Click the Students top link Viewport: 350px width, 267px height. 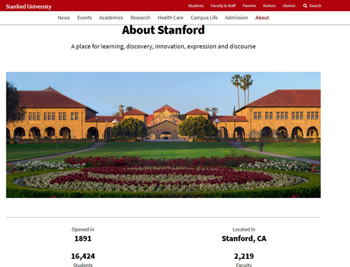pyautogui.click(x=196, y=6)
